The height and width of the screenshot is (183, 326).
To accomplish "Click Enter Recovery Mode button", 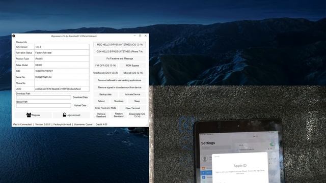I will pos(105,108).
